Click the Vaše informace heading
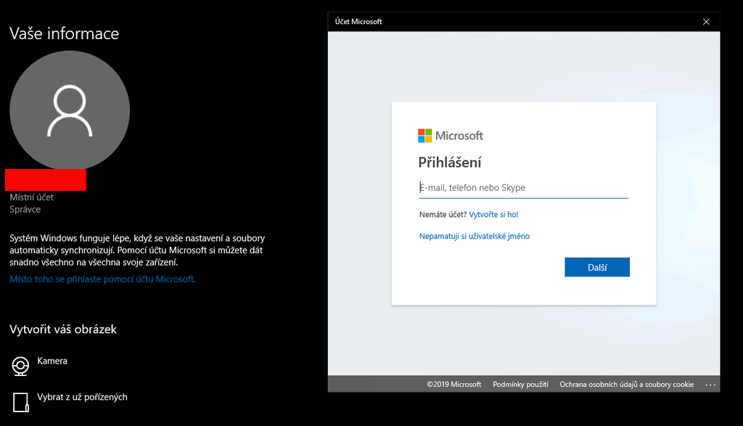This screenshot has width=743, height=426. (64, 33)
